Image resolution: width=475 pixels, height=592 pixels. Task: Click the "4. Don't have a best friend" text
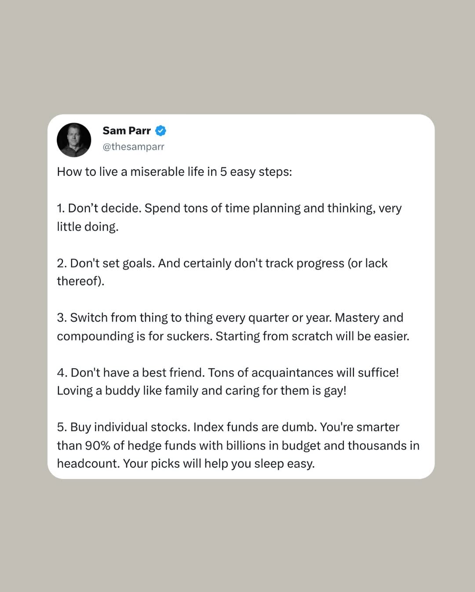131,373
